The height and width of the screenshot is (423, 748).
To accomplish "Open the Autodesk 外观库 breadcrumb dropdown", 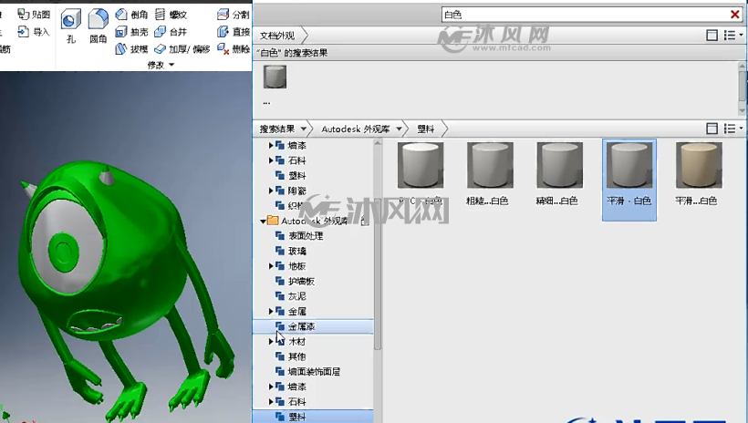I will click(x=399, y=129).
